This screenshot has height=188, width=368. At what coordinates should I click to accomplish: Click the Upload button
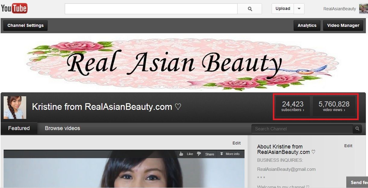tap(283, 9)
